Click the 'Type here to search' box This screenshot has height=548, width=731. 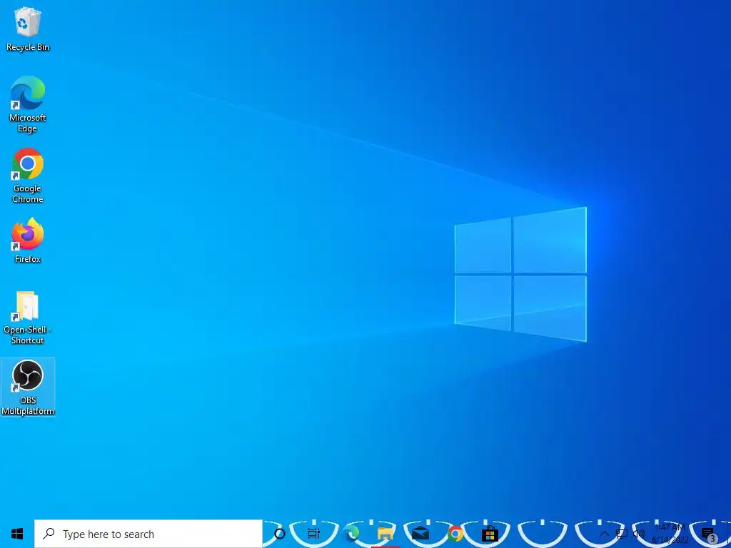pyautogui.click(x=148, y=534)
